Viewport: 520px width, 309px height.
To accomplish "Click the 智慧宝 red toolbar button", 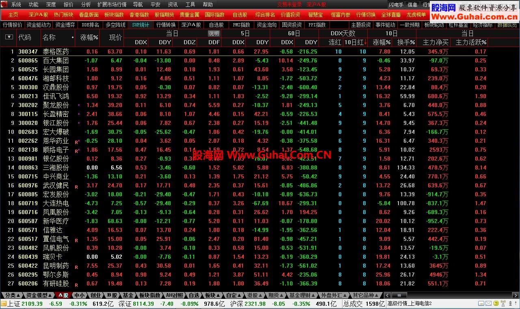I will (316, 14).
